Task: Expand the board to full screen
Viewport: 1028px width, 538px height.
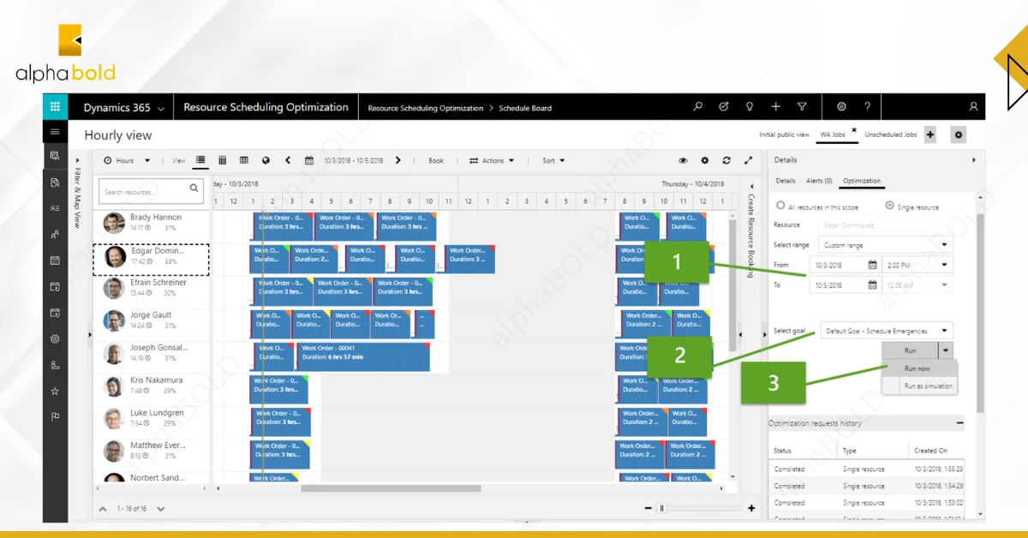Action: point(749,160)
